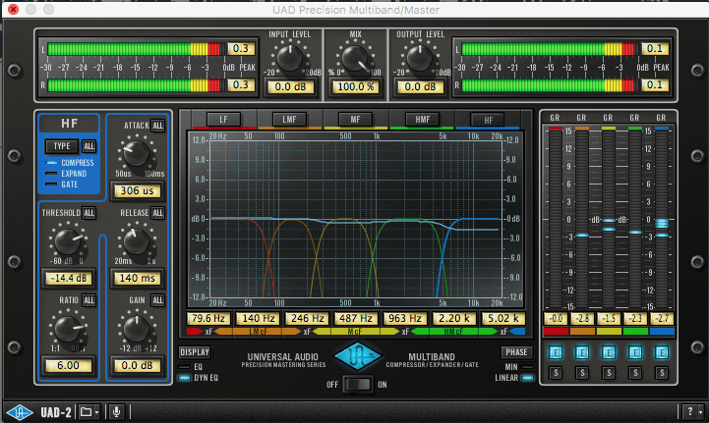Viewport: 709px width, 423px height.
Task: Click the PHASE button
Action: click(516, 351)
